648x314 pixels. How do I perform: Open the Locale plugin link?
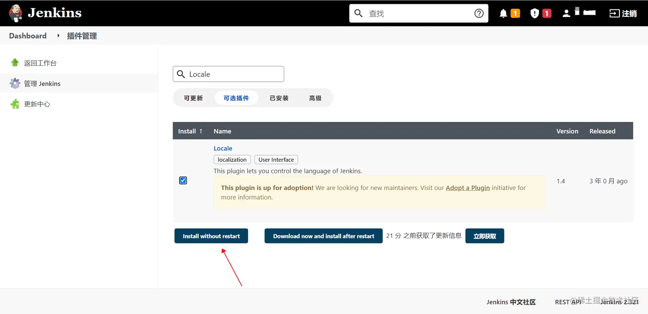(223, 148)
